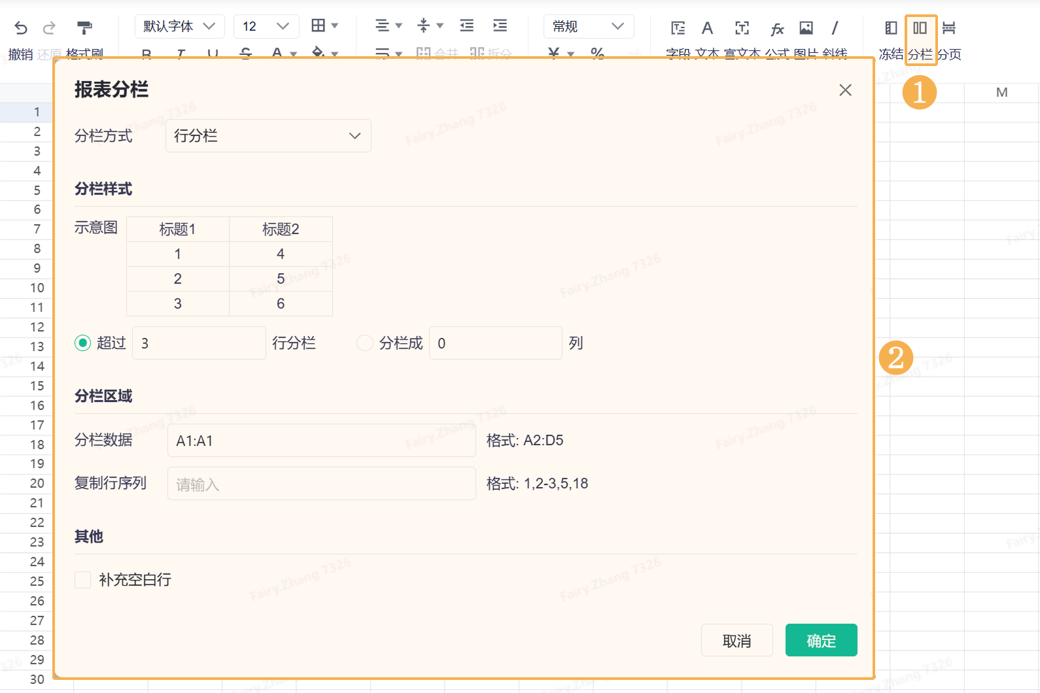1040x693 pixels.
Task: Open the cell borders grid icon
Action: click(x=318, y=25)
